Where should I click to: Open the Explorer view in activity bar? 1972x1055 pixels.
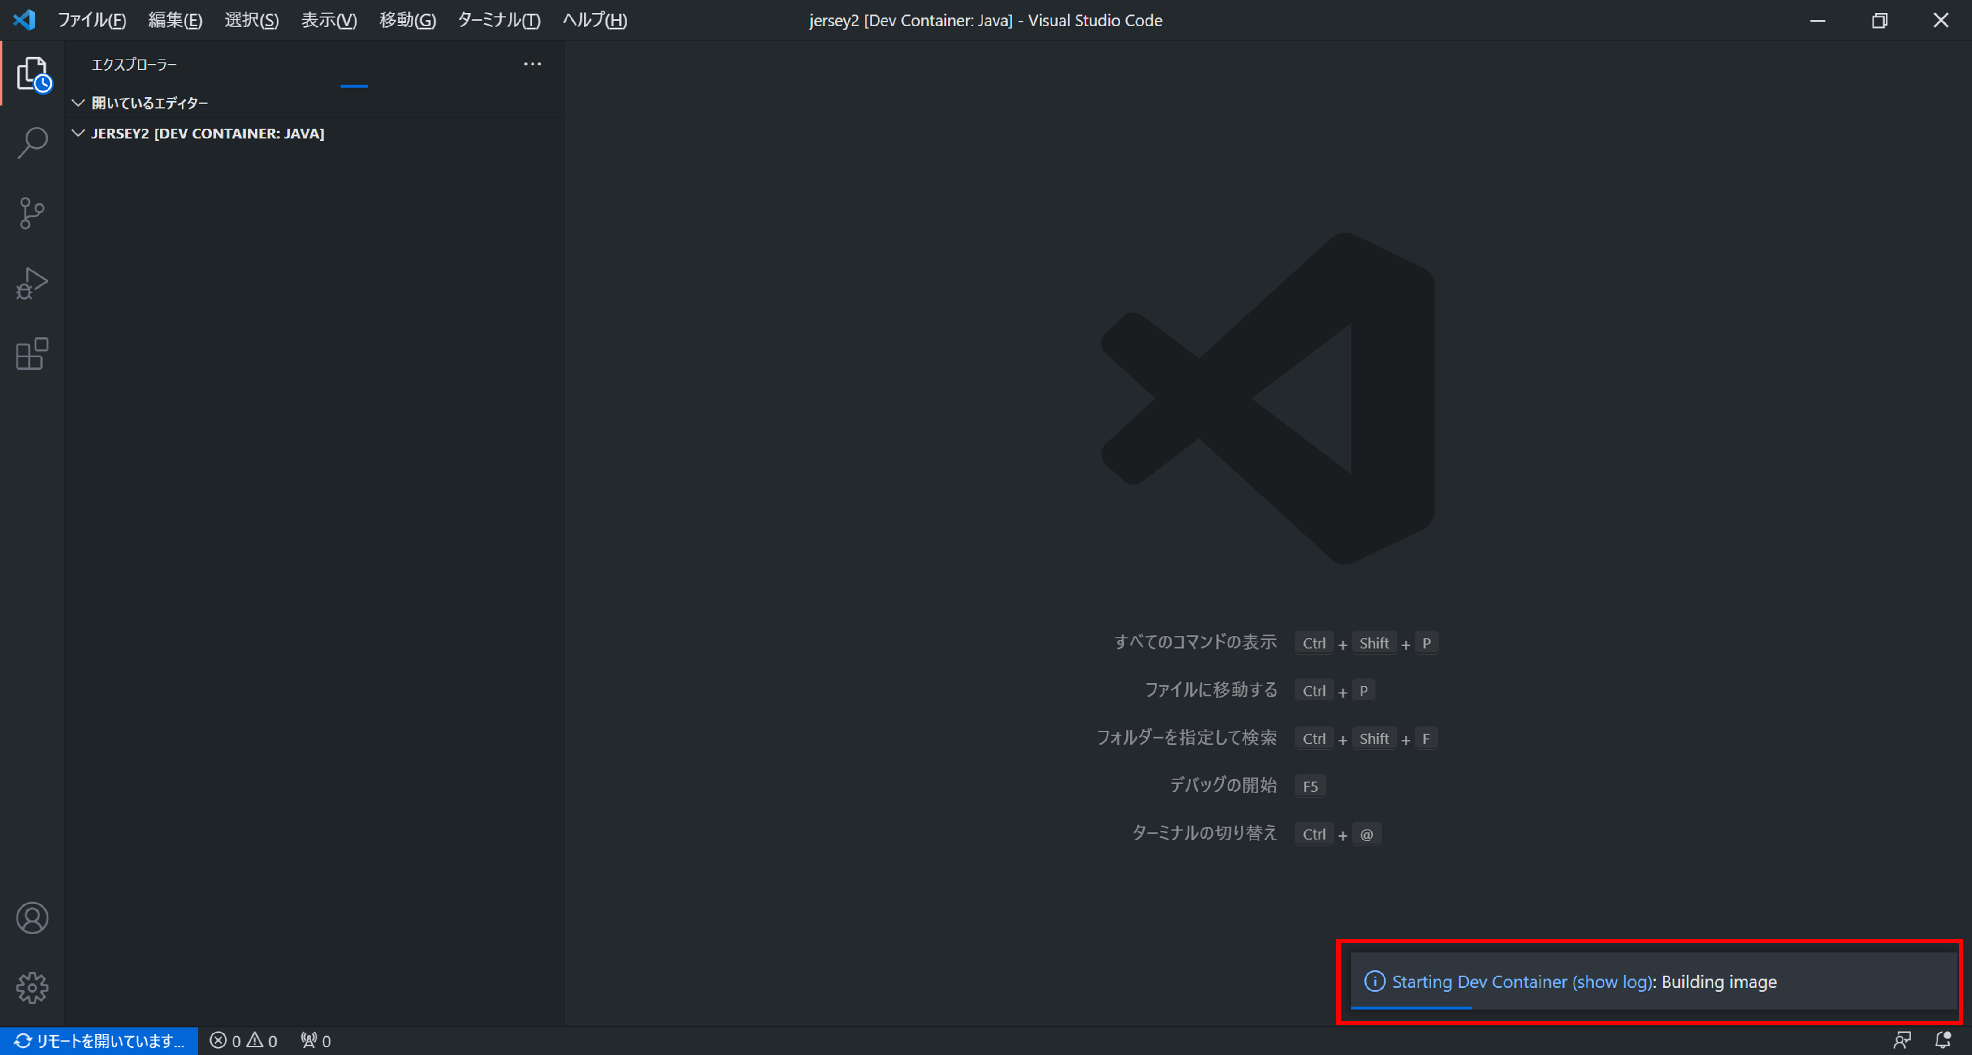[32, 74]
